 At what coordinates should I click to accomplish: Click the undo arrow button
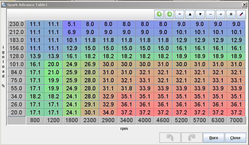coord(170,138)
